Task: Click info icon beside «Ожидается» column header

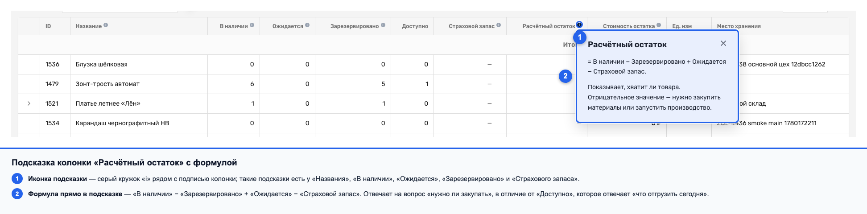Action: pos(307,25)
